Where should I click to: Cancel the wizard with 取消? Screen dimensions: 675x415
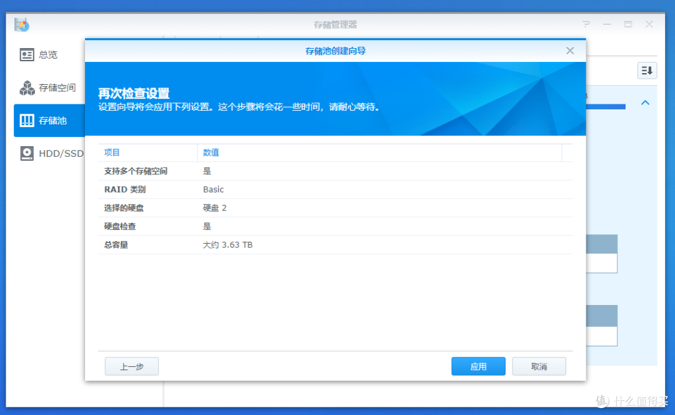click(539, 367)
